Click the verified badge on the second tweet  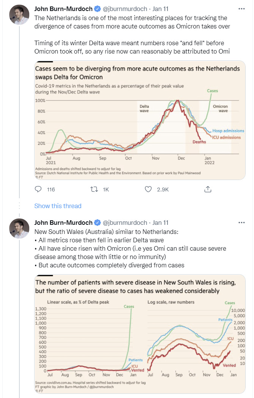coord(98,223)
